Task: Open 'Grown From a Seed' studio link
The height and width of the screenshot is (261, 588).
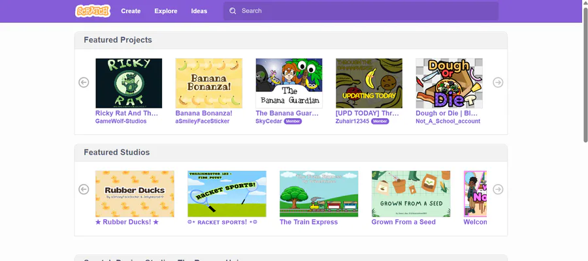Action: tap(404, 222)
